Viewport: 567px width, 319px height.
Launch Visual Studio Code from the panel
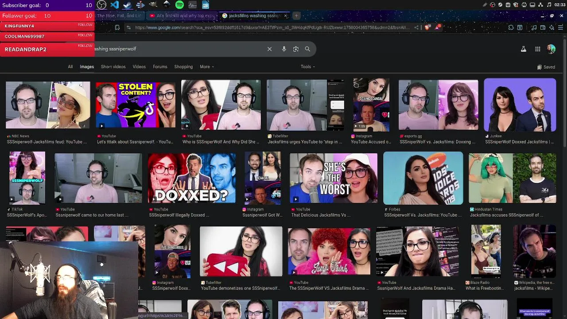coord(114,5)
